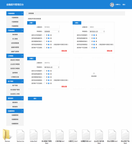
Task: Open 房抵贷订单管理 in the sidebar
Action: (x=15, y=60)
